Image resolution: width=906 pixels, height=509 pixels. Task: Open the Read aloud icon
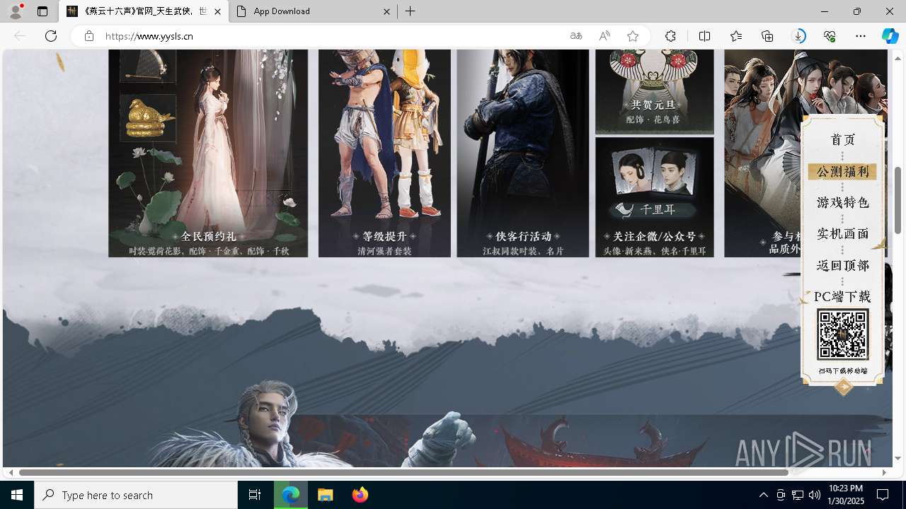(x=604, y=36)
